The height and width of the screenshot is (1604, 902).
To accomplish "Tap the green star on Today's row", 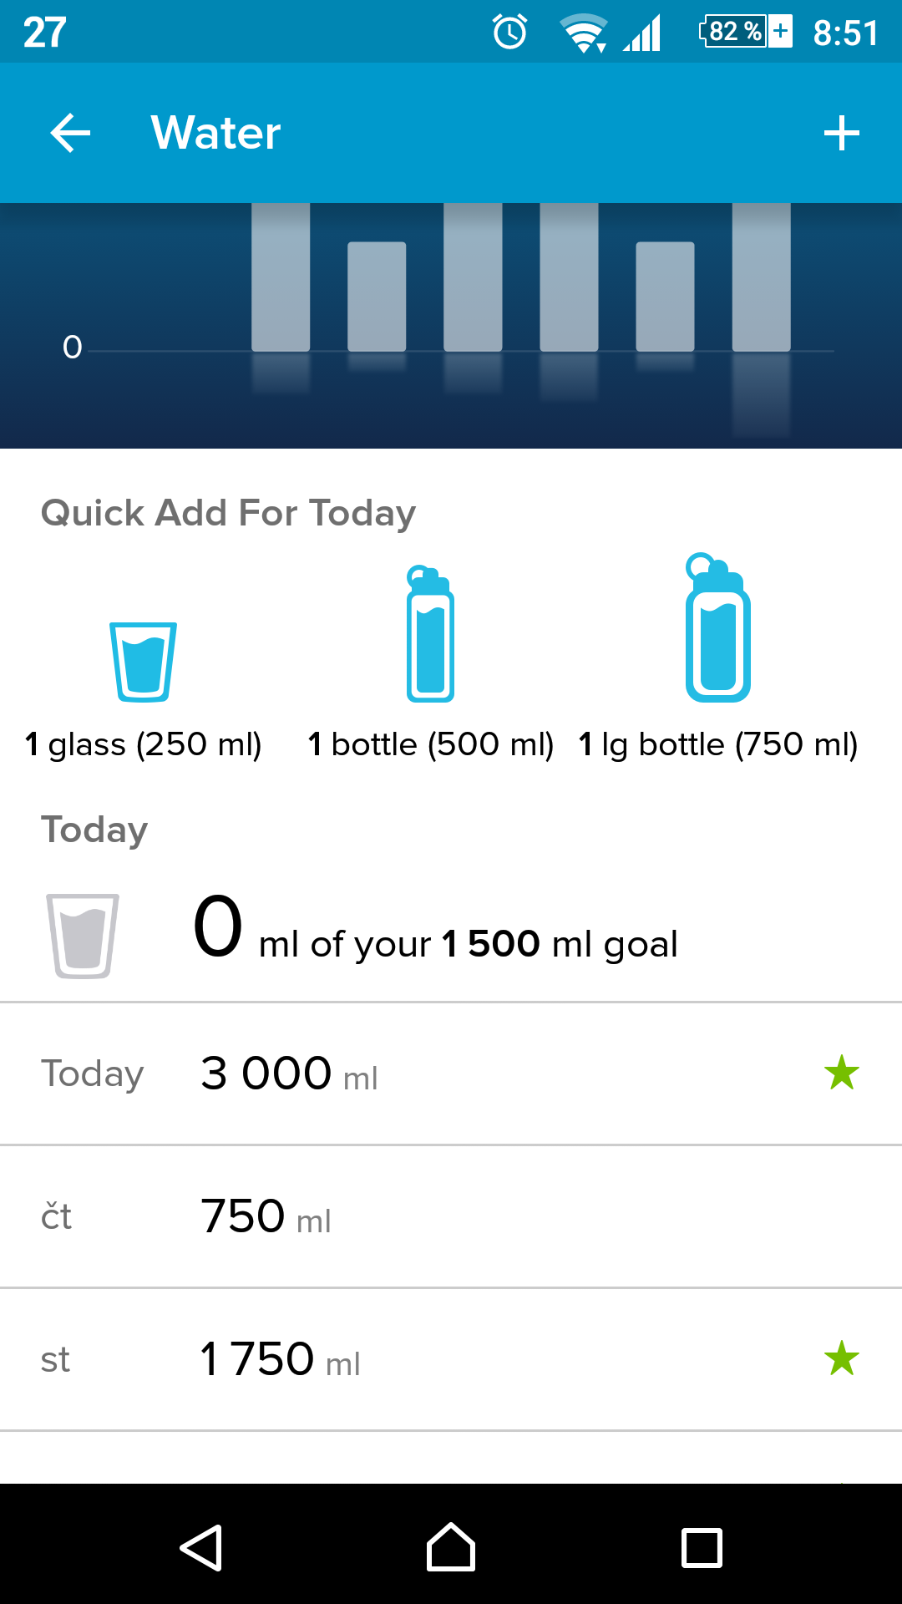I will click(x=841, y=1073).
